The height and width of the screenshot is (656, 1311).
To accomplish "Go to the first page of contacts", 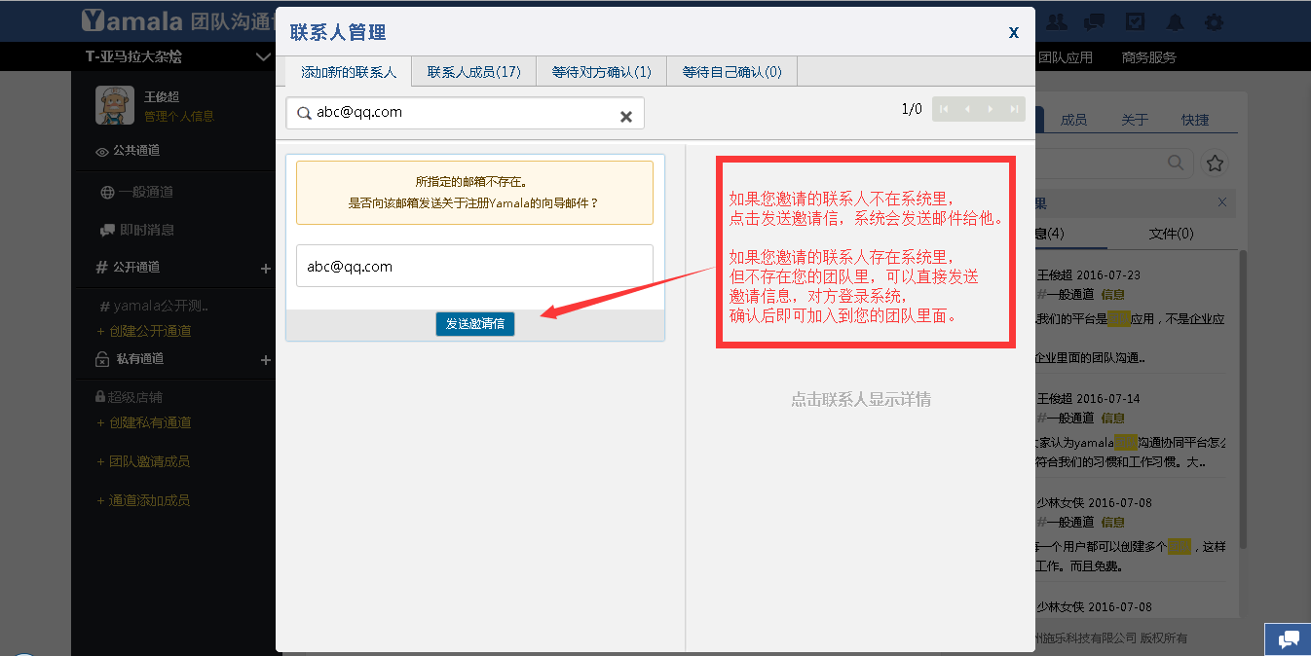I will [x=944, y=109].
